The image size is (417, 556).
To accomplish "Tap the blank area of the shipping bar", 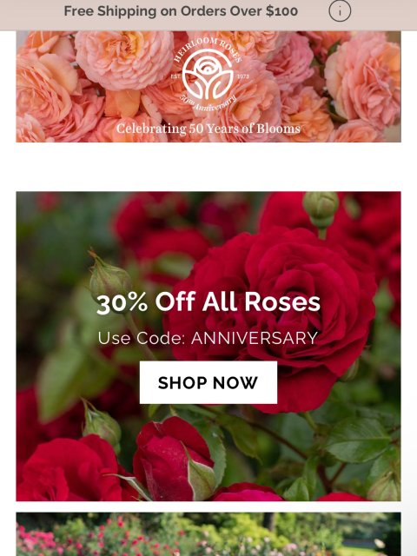I will (x=383, y=14).
